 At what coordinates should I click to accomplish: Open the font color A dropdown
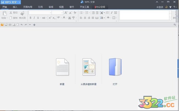point(66,18)
